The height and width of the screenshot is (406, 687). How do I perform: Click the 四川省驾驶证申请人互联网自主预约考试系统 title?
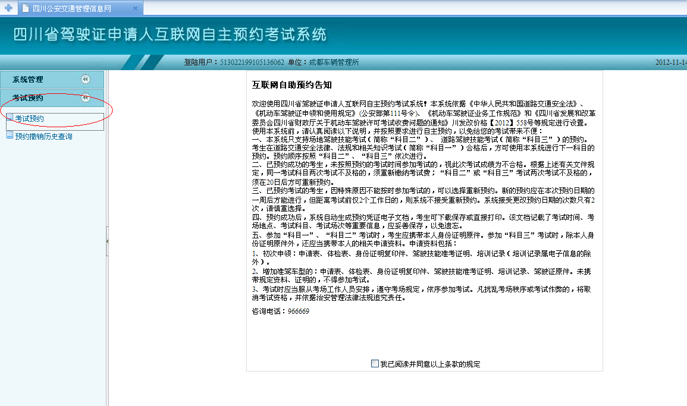170,34
